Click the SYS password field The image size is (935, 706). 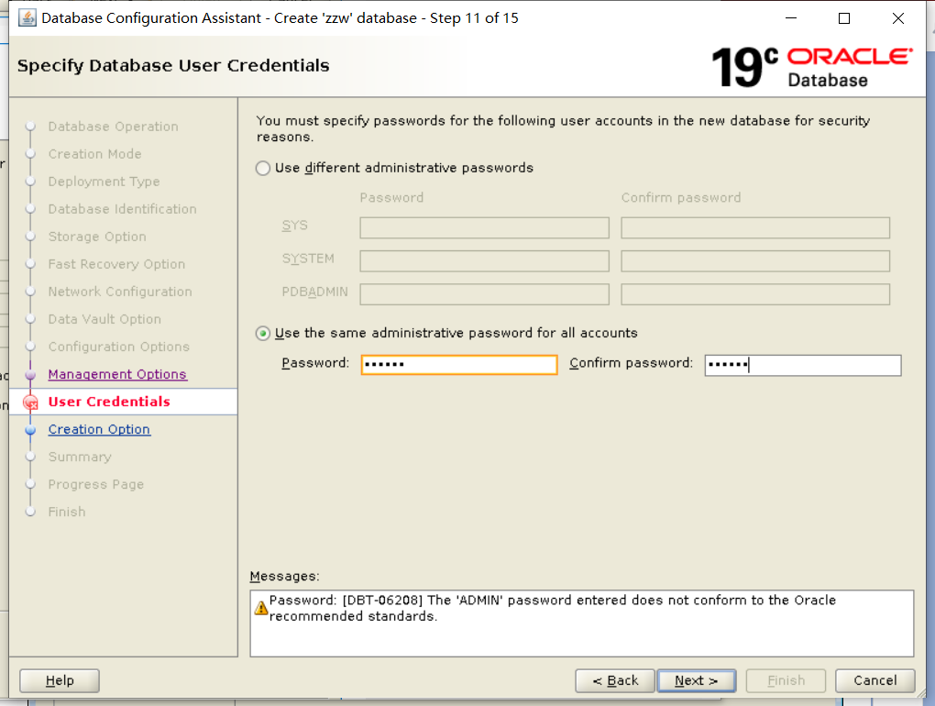tap(484, 227)
